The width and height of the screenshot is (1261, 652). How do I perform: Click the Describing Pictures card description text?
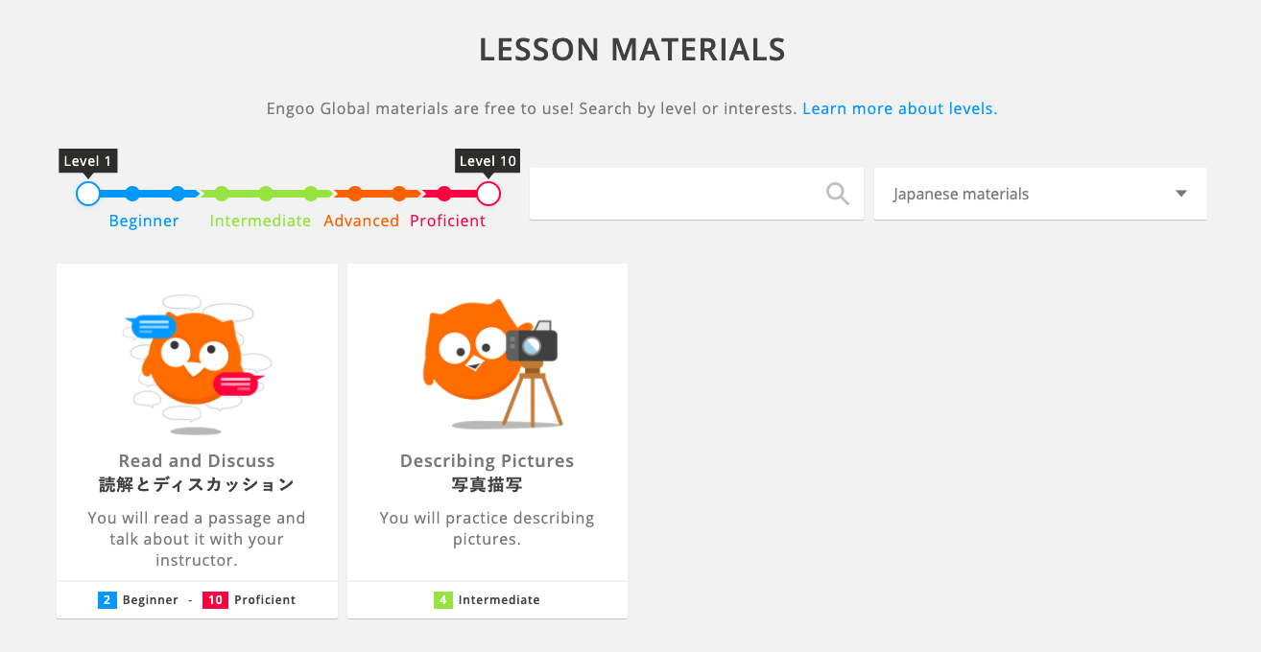[488, 528]
